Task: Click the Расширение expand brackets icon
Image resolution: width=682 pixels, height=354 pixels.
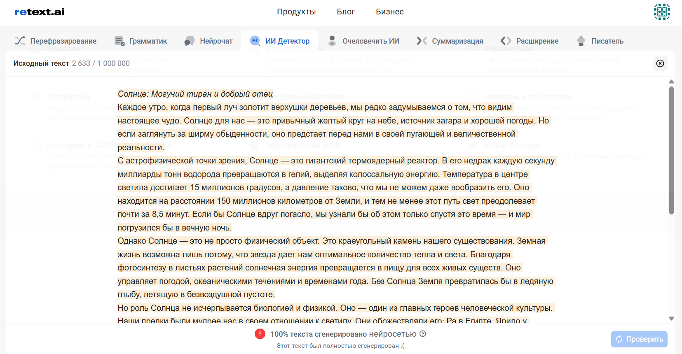Action: coord(506,41)
